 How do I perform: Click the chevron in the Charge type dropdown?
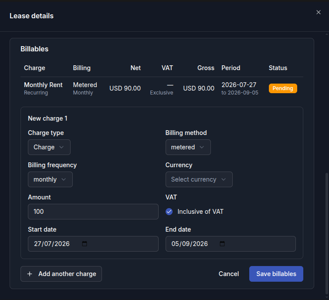click(61, 147)
